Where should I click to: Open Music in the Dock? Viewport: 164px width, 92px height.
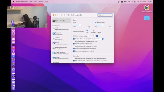click(14, 48)
